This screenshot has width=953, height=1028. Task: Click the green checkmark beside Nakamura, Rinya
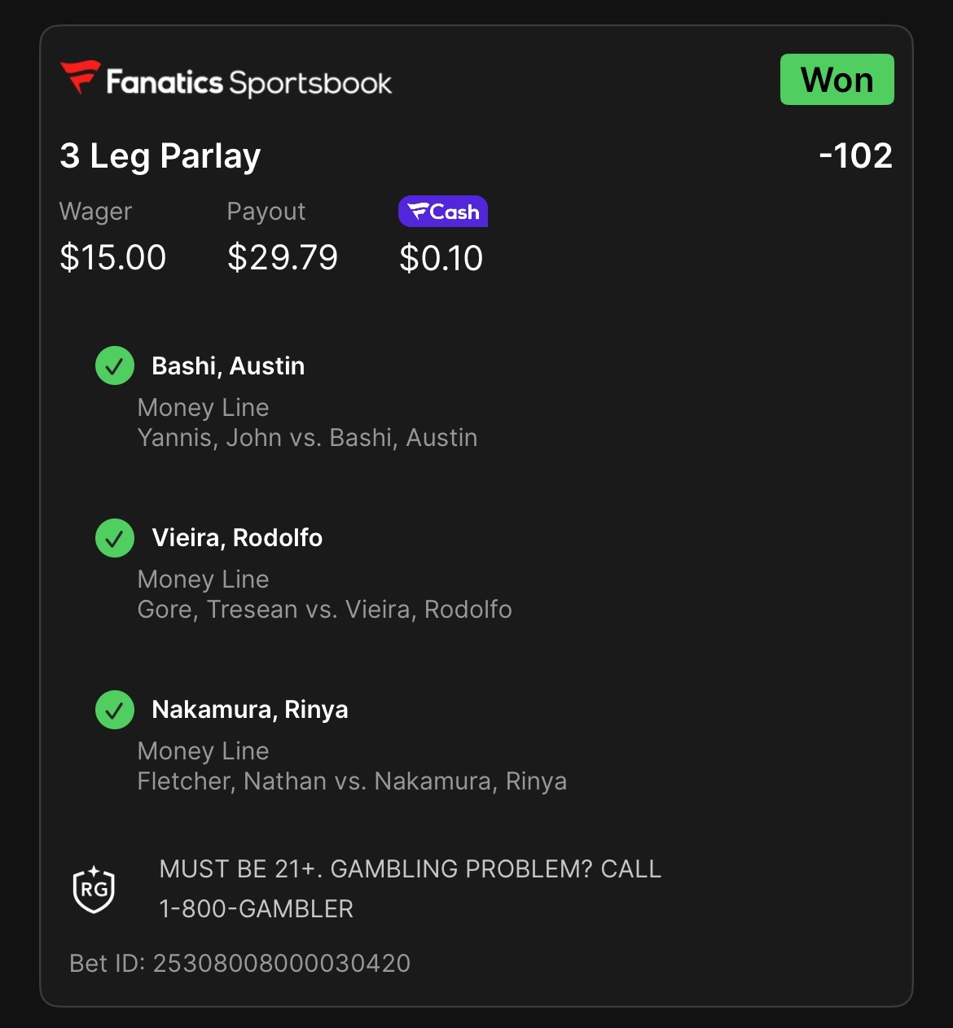(x=115, y=710)
